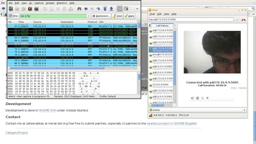Click the signal quality bars icon in Ekiga status bar
This screenshot has height=144, width=256.
click(x=150, y=115)
